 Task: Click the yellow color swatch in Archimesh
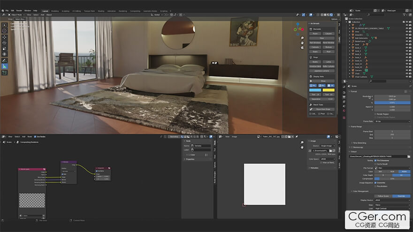329,90
